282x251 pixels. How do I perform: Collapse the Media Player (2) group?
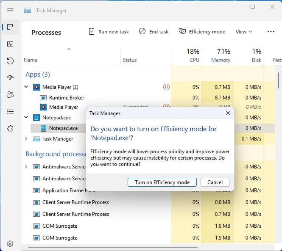point(26,87)
